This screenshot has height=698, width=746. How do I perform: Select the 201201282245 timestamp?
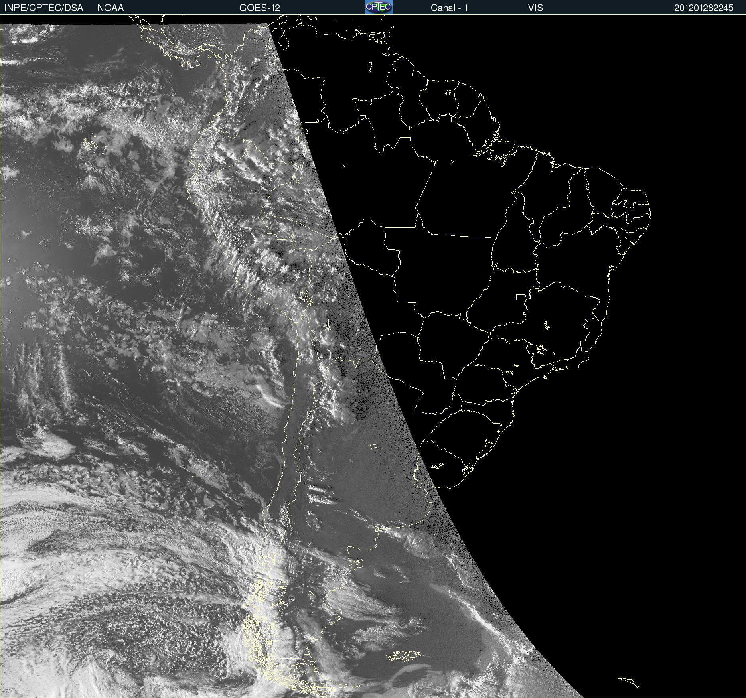click(704, 8)
